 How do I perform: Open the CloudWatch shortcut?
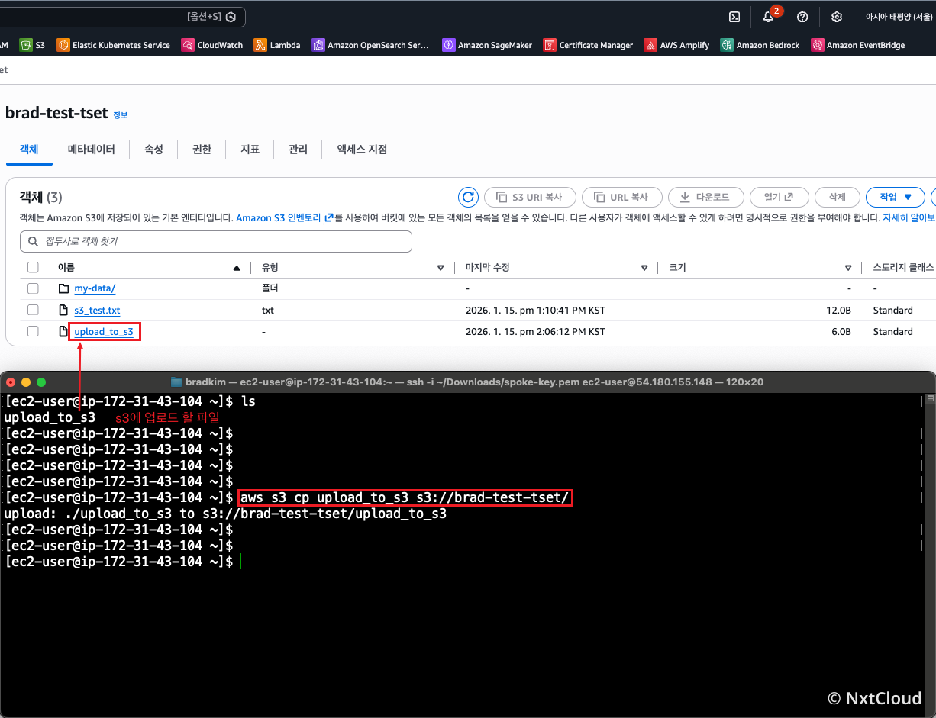[212, 45]
